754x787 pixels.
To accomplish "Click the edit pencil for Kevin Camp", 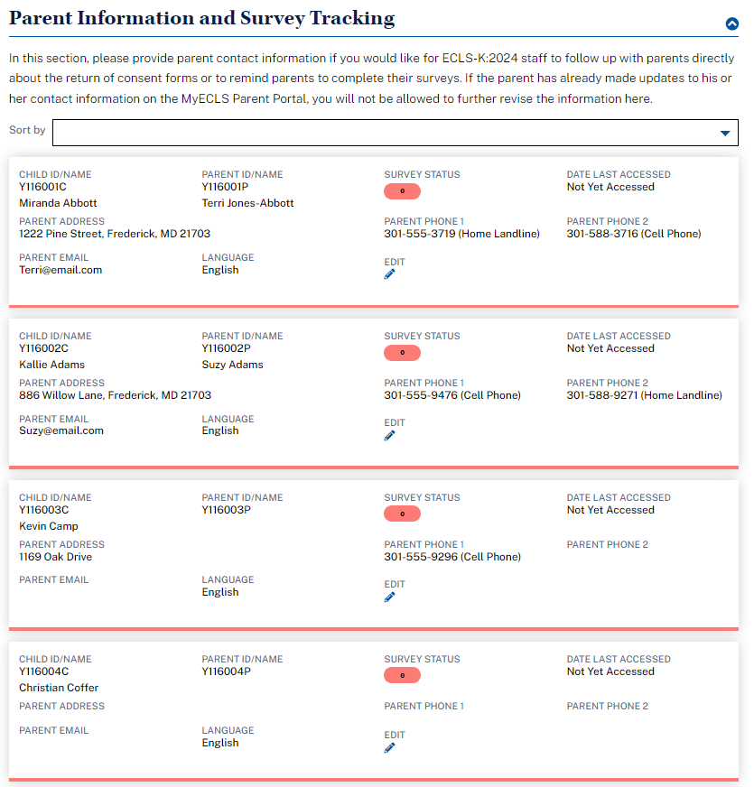I will click(x=390, y=597).
